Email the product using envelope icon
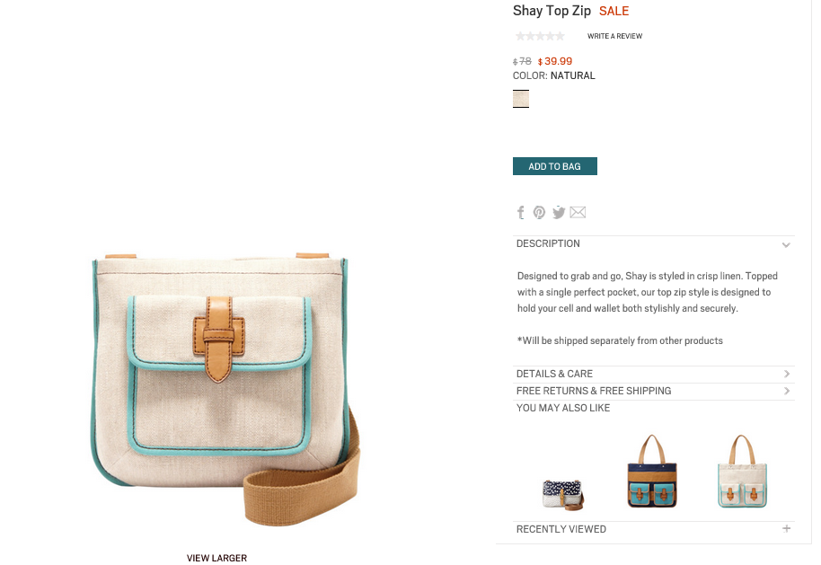821x565 pixels. point(578,212)
